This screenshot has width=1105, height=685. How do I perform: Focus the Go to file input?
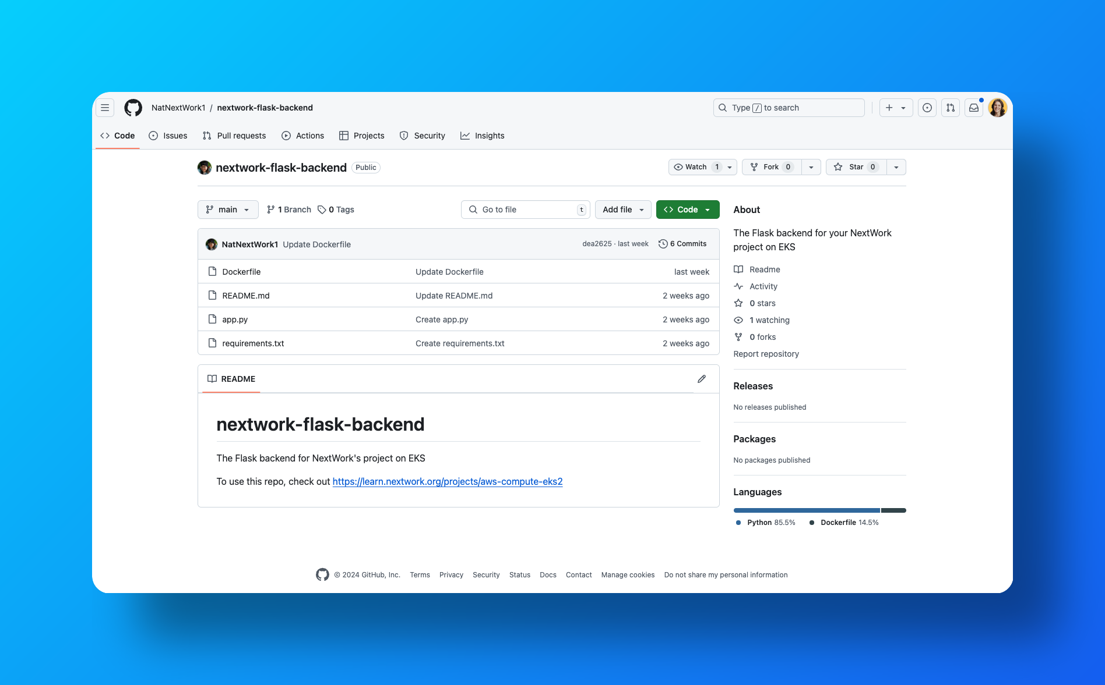click(x=526, y=210)
